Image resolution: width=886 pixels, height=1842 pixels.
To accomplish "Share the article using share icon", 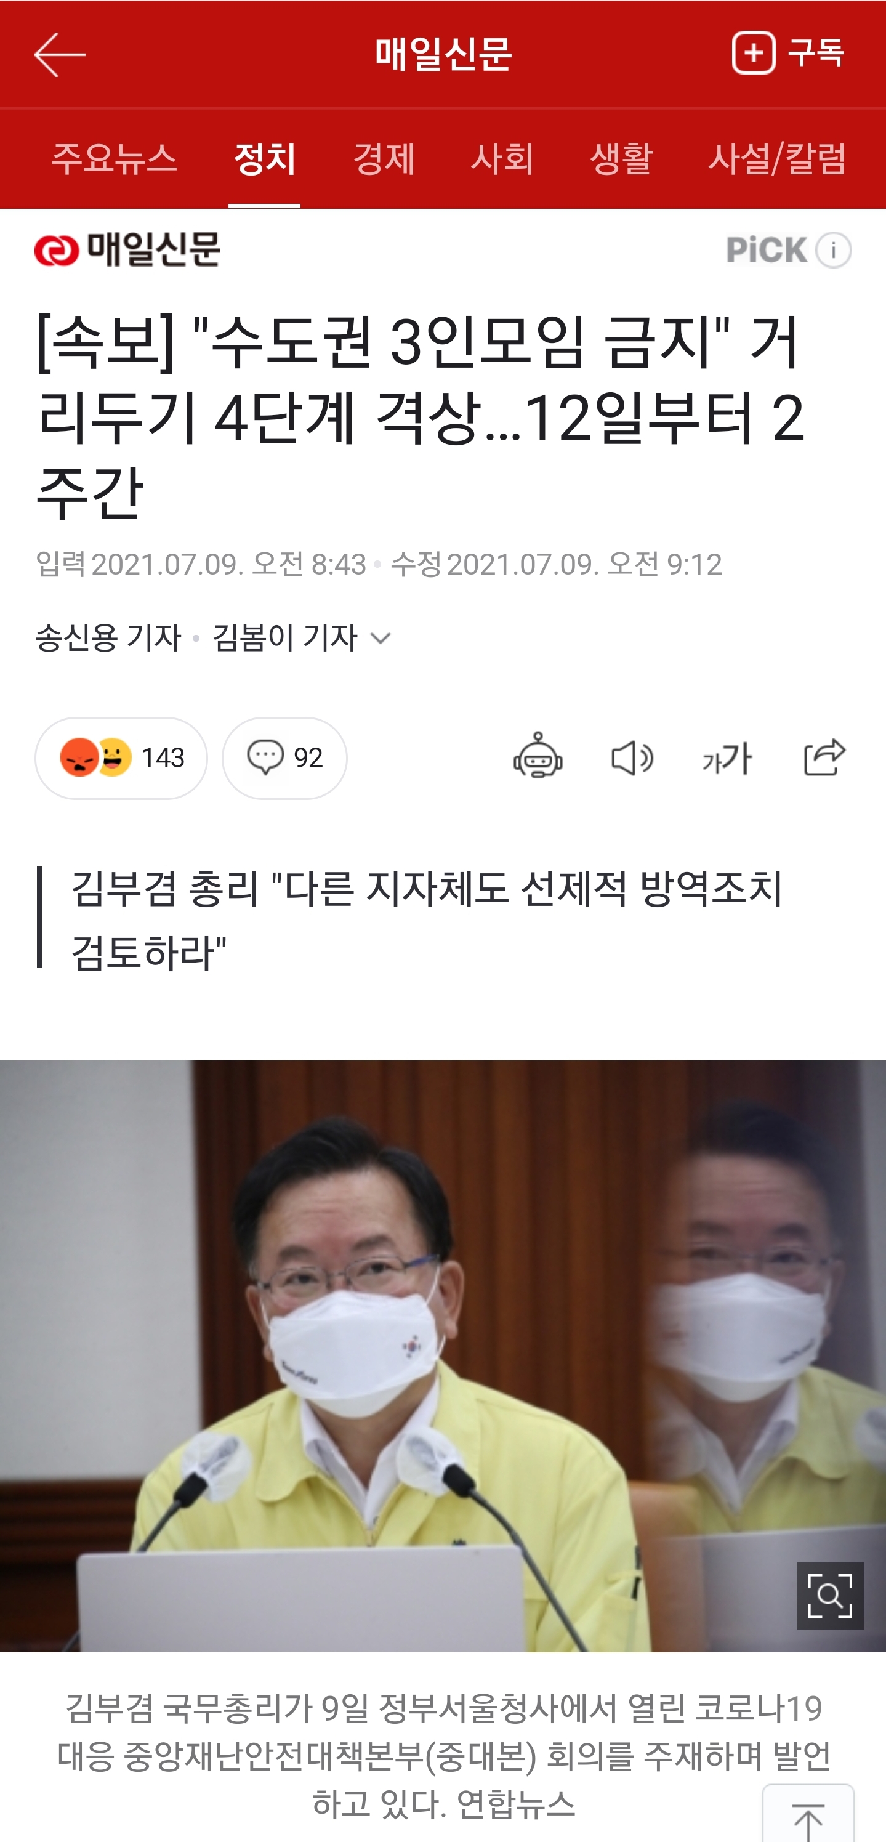I will (824, 756).
